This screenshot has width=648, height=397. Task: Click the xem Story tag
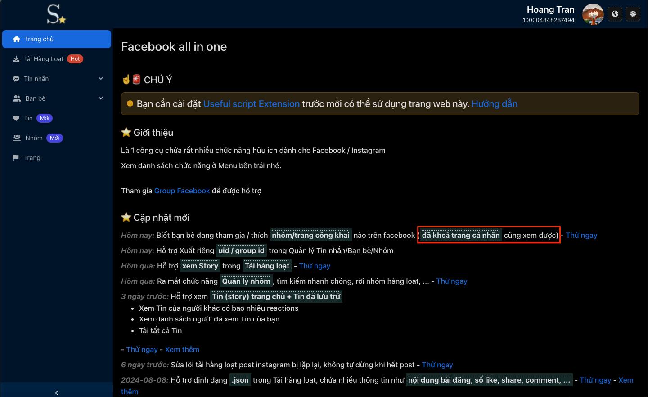(200, 266)
